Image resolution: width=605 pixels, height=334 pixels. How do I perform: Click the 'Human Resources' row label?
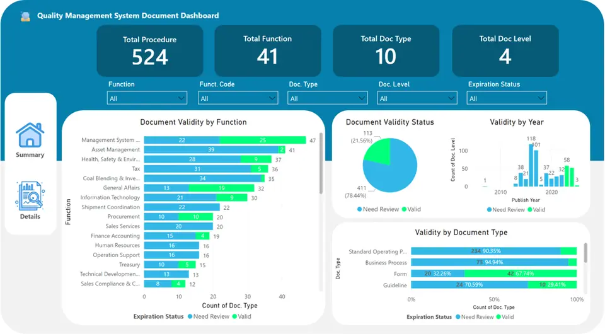(117, 245)
